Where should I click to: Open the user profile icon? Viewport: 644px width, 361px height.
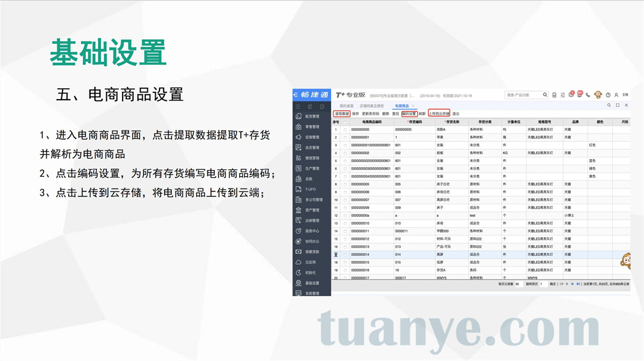pyautogui.click(x=616, y=95)
